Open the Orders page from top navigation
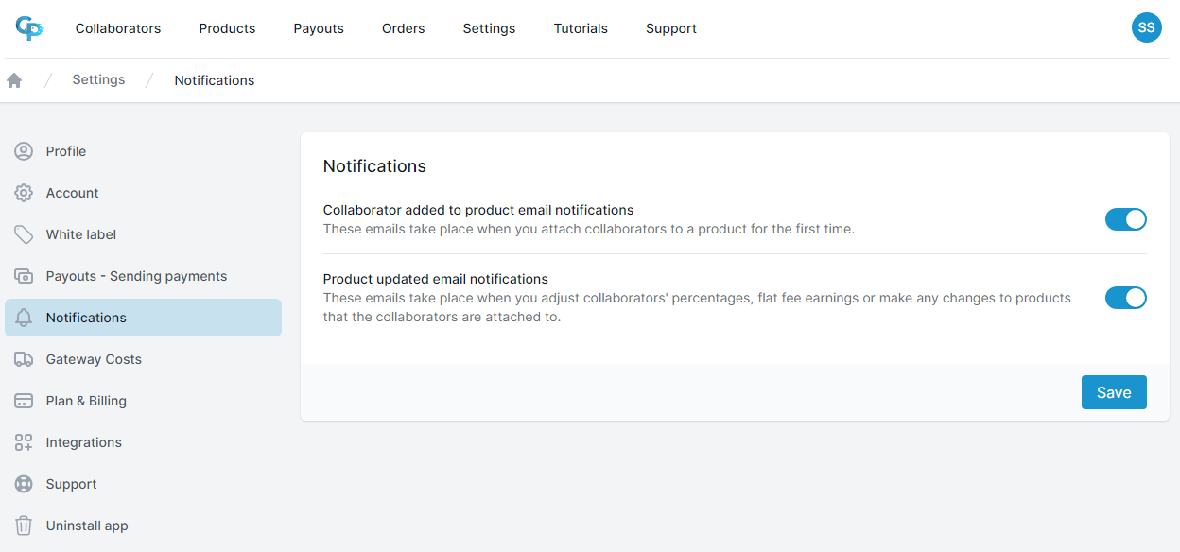 click(x=403, y=28)
